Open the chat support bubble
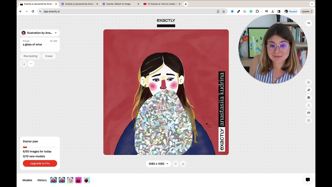Image resolution: width=332 pixels, height=187 pixels. pos(308,180)
